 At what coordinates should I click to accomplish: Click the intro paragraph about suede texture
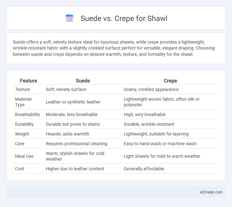[x=114, y=48]
